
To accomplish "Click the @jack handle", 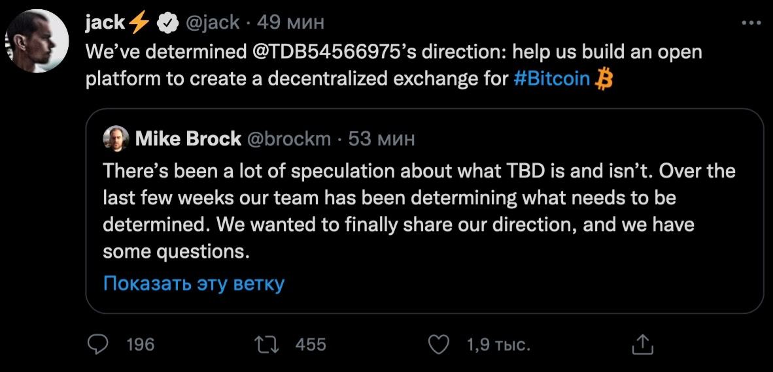I will click(212, 23).
